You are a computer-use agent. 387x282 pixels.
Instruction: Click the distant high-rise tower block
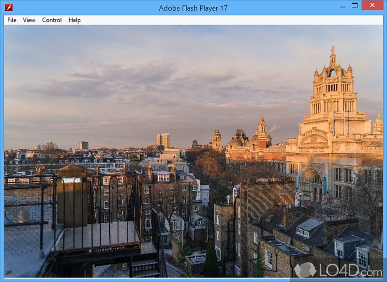click(163, 140)
